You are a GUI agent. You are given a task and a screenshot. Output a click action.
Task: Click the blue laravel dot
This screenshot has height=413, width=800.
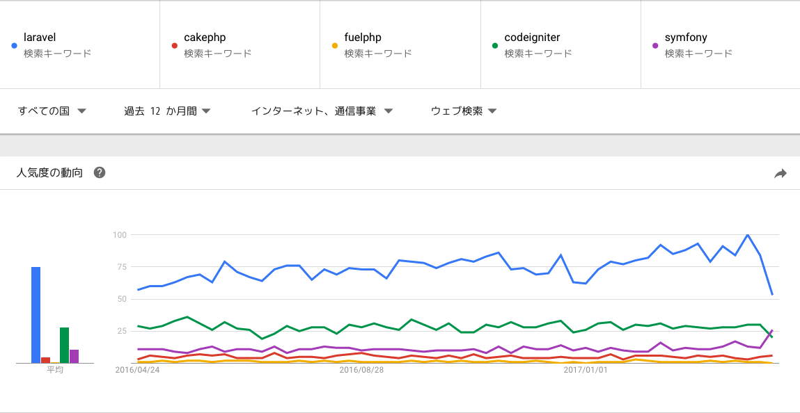tap(15, 46)
